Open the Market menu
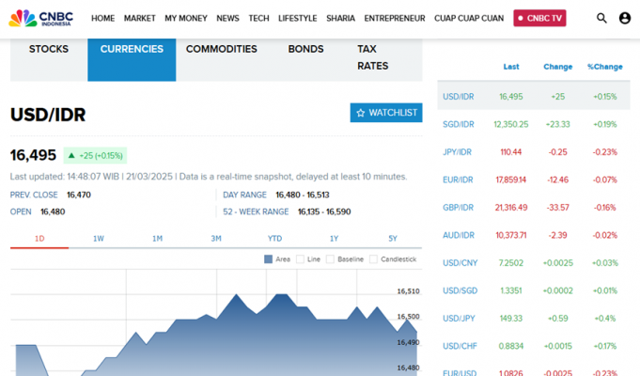The height and width of the screenshot is (376, 640). (139, 18)
